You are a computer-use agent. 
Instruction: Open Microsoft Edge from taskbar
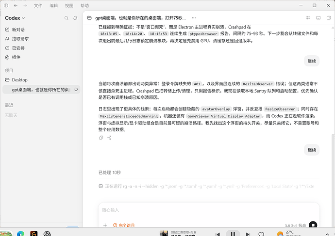[20, 233]
